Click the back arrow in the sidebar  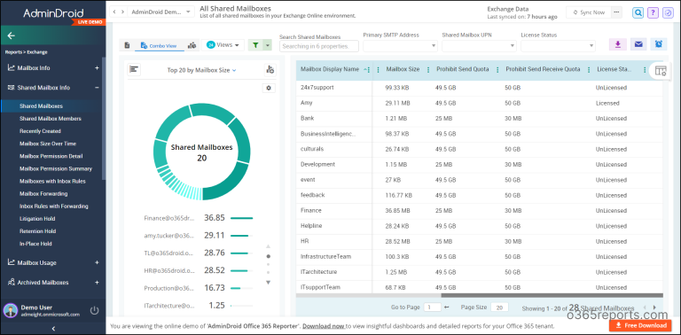point(12,36)
